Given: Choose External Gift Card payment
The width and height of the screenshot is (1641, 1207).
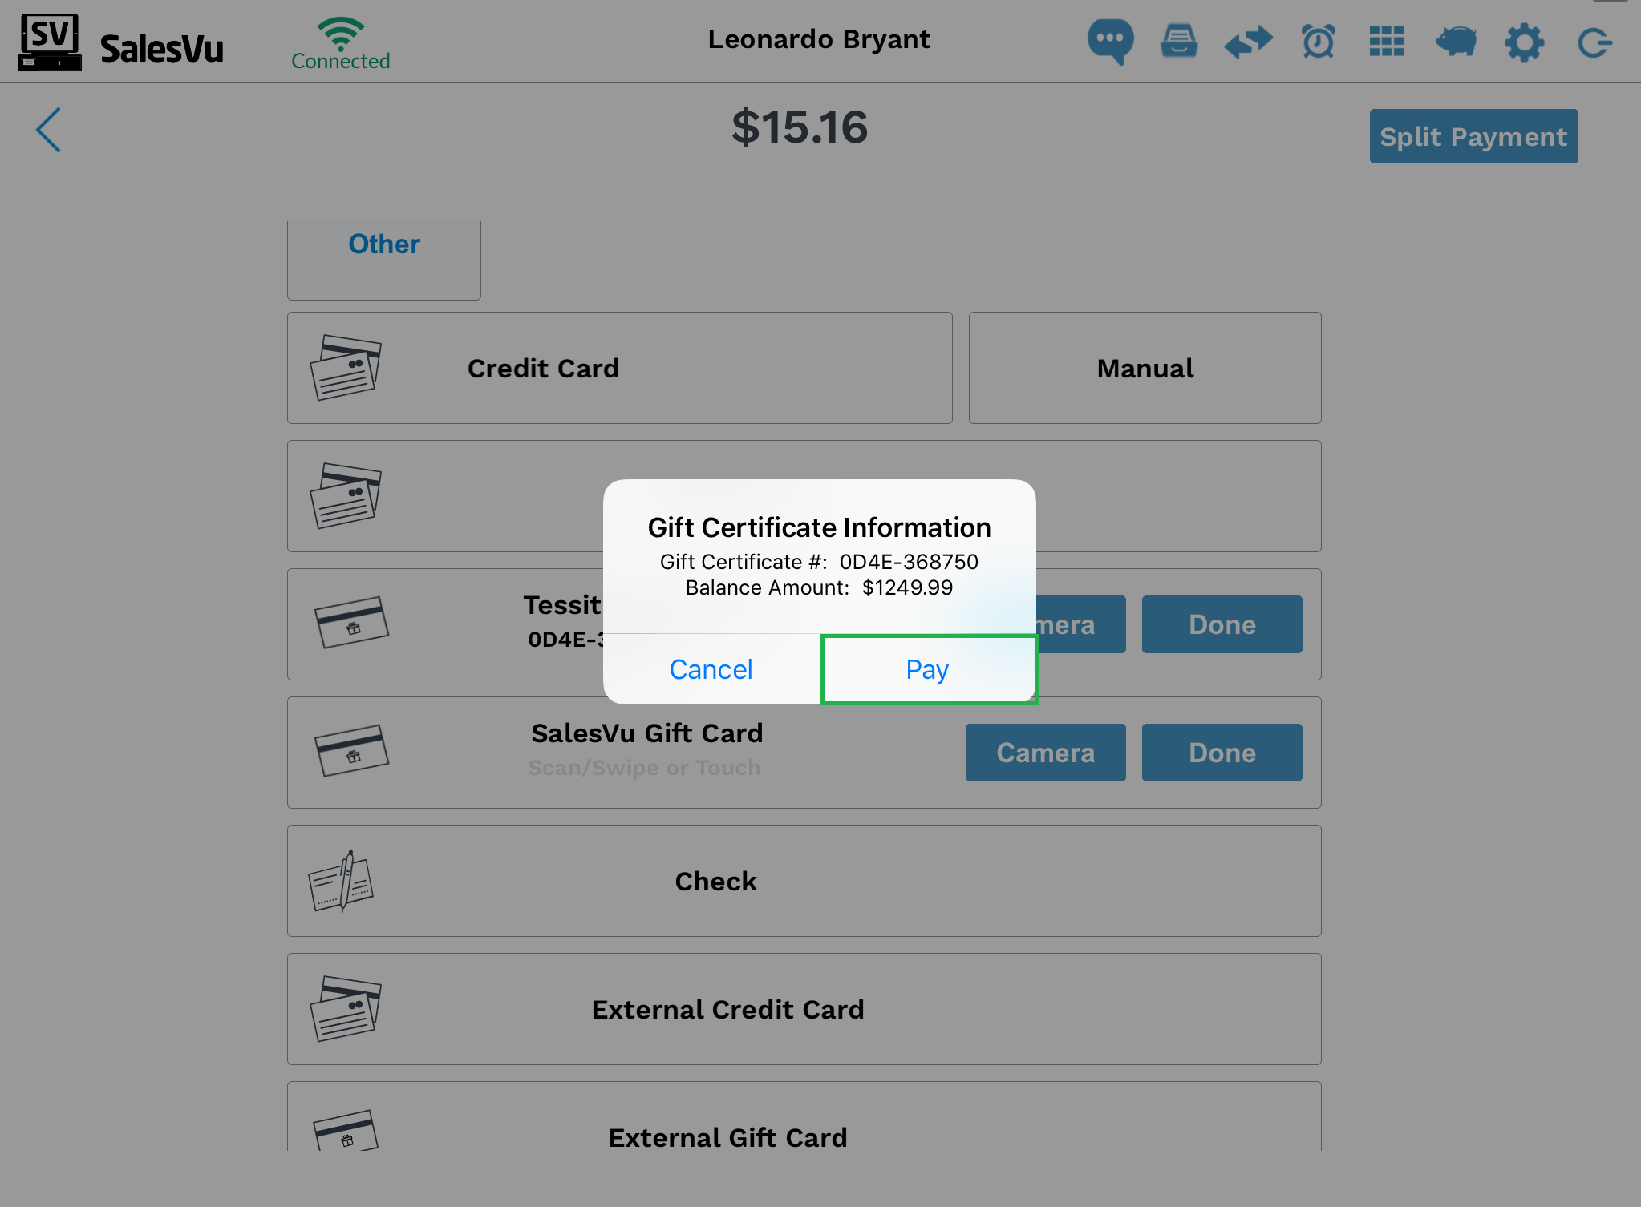Looking at the screenshot, I should pyautogui.click(x=804, y=1116).
